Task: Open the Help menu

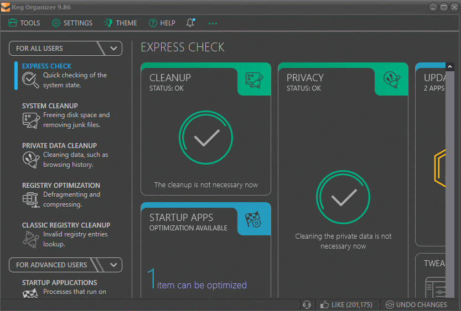Action: [x=162, y=23]
